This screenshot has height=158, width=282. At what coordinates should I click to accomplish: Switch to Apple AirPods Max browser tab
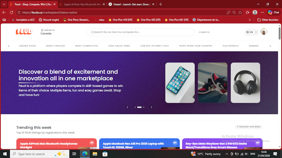click(82, 4)
